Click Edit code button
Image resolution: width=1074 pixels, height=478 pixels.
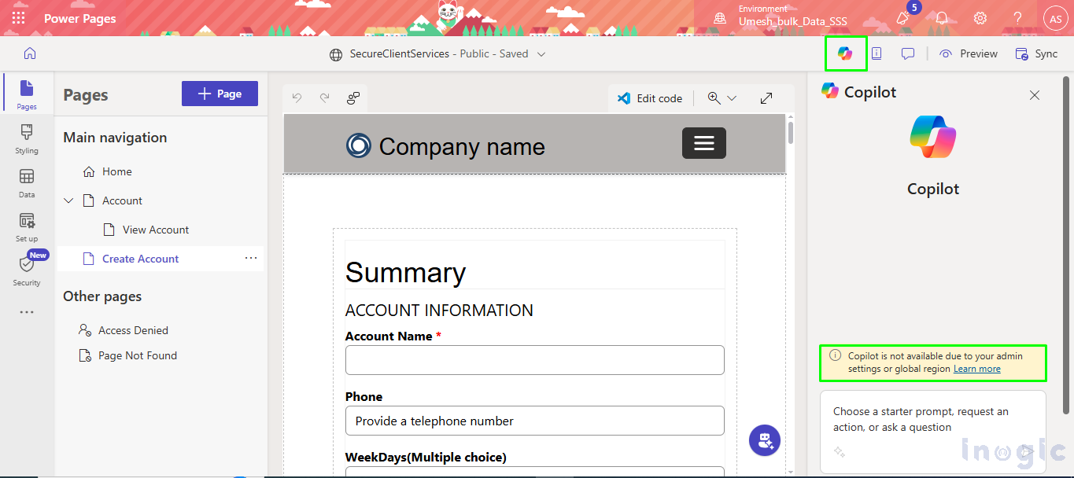point(650,98)
